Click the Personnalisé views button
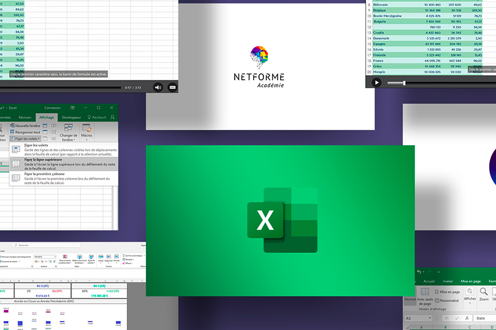 point(447,301)
